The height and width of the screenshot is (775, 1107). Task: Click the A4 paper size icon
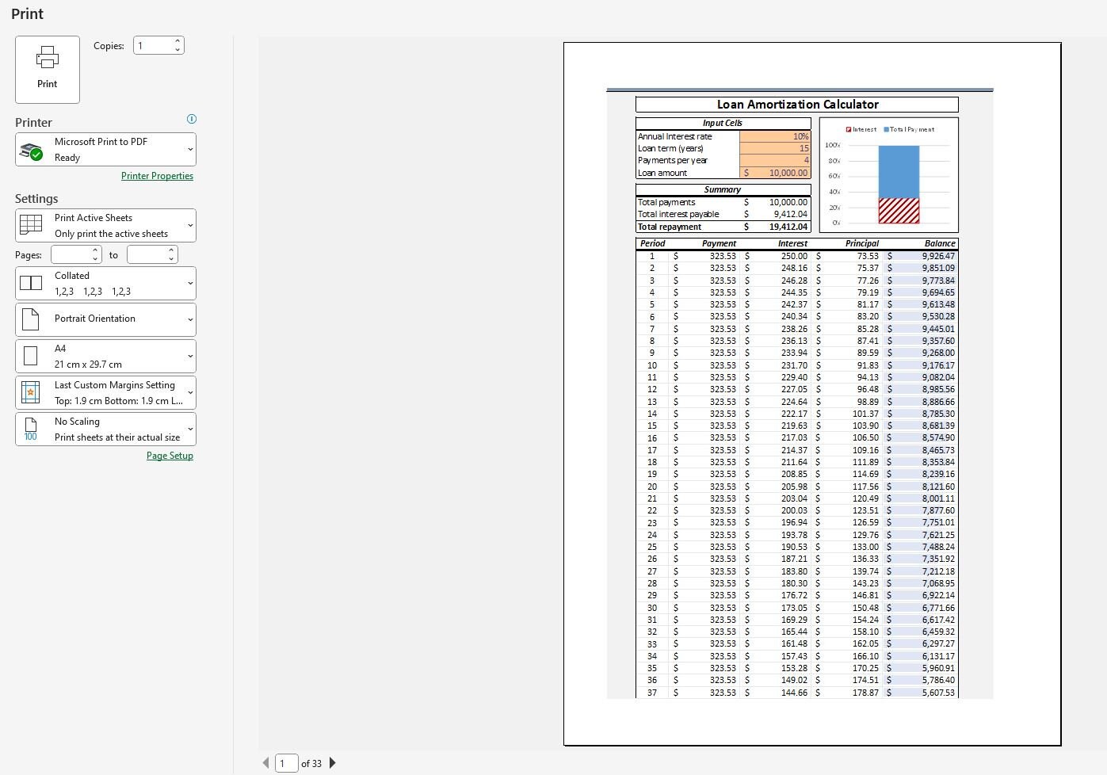pos(30,355)
